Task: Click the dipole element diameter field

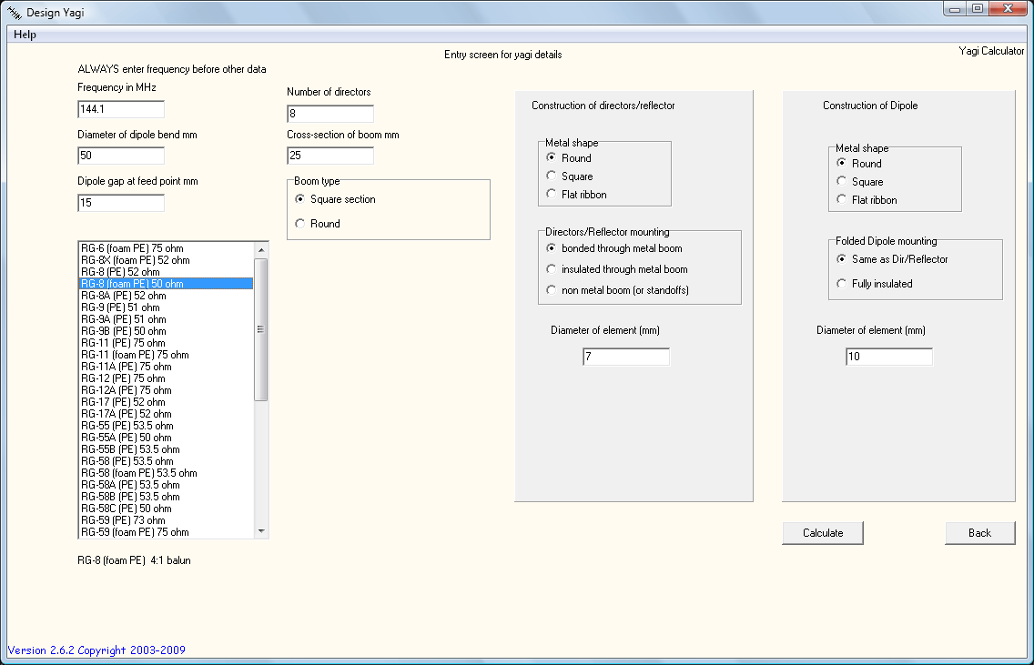Action: 888,357
